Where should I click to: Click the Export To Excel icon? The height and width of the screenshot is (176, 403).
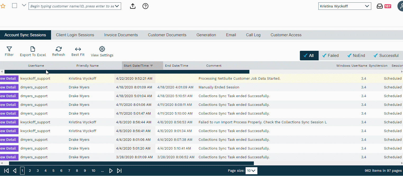point(33,49)
